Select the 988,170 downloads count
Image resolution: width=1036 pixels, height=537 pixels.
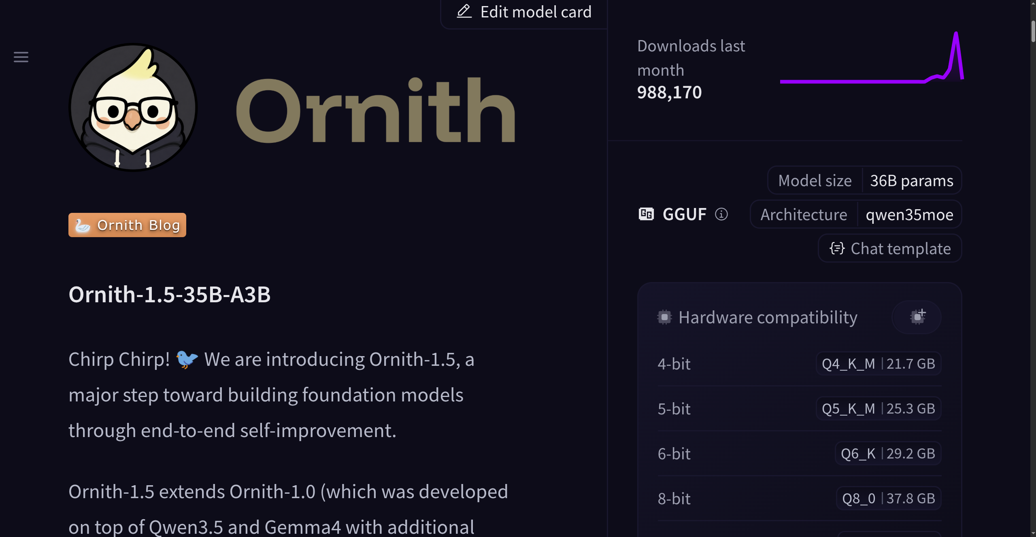[x=669, y=92]
